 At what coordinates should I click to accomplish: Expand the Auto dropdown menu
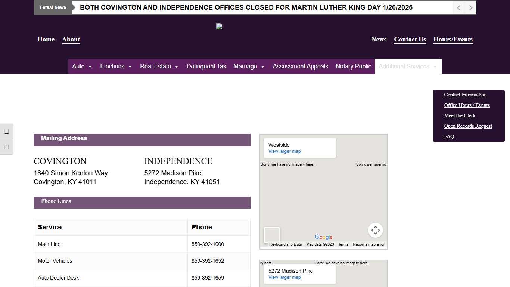[x=82, y=67]
